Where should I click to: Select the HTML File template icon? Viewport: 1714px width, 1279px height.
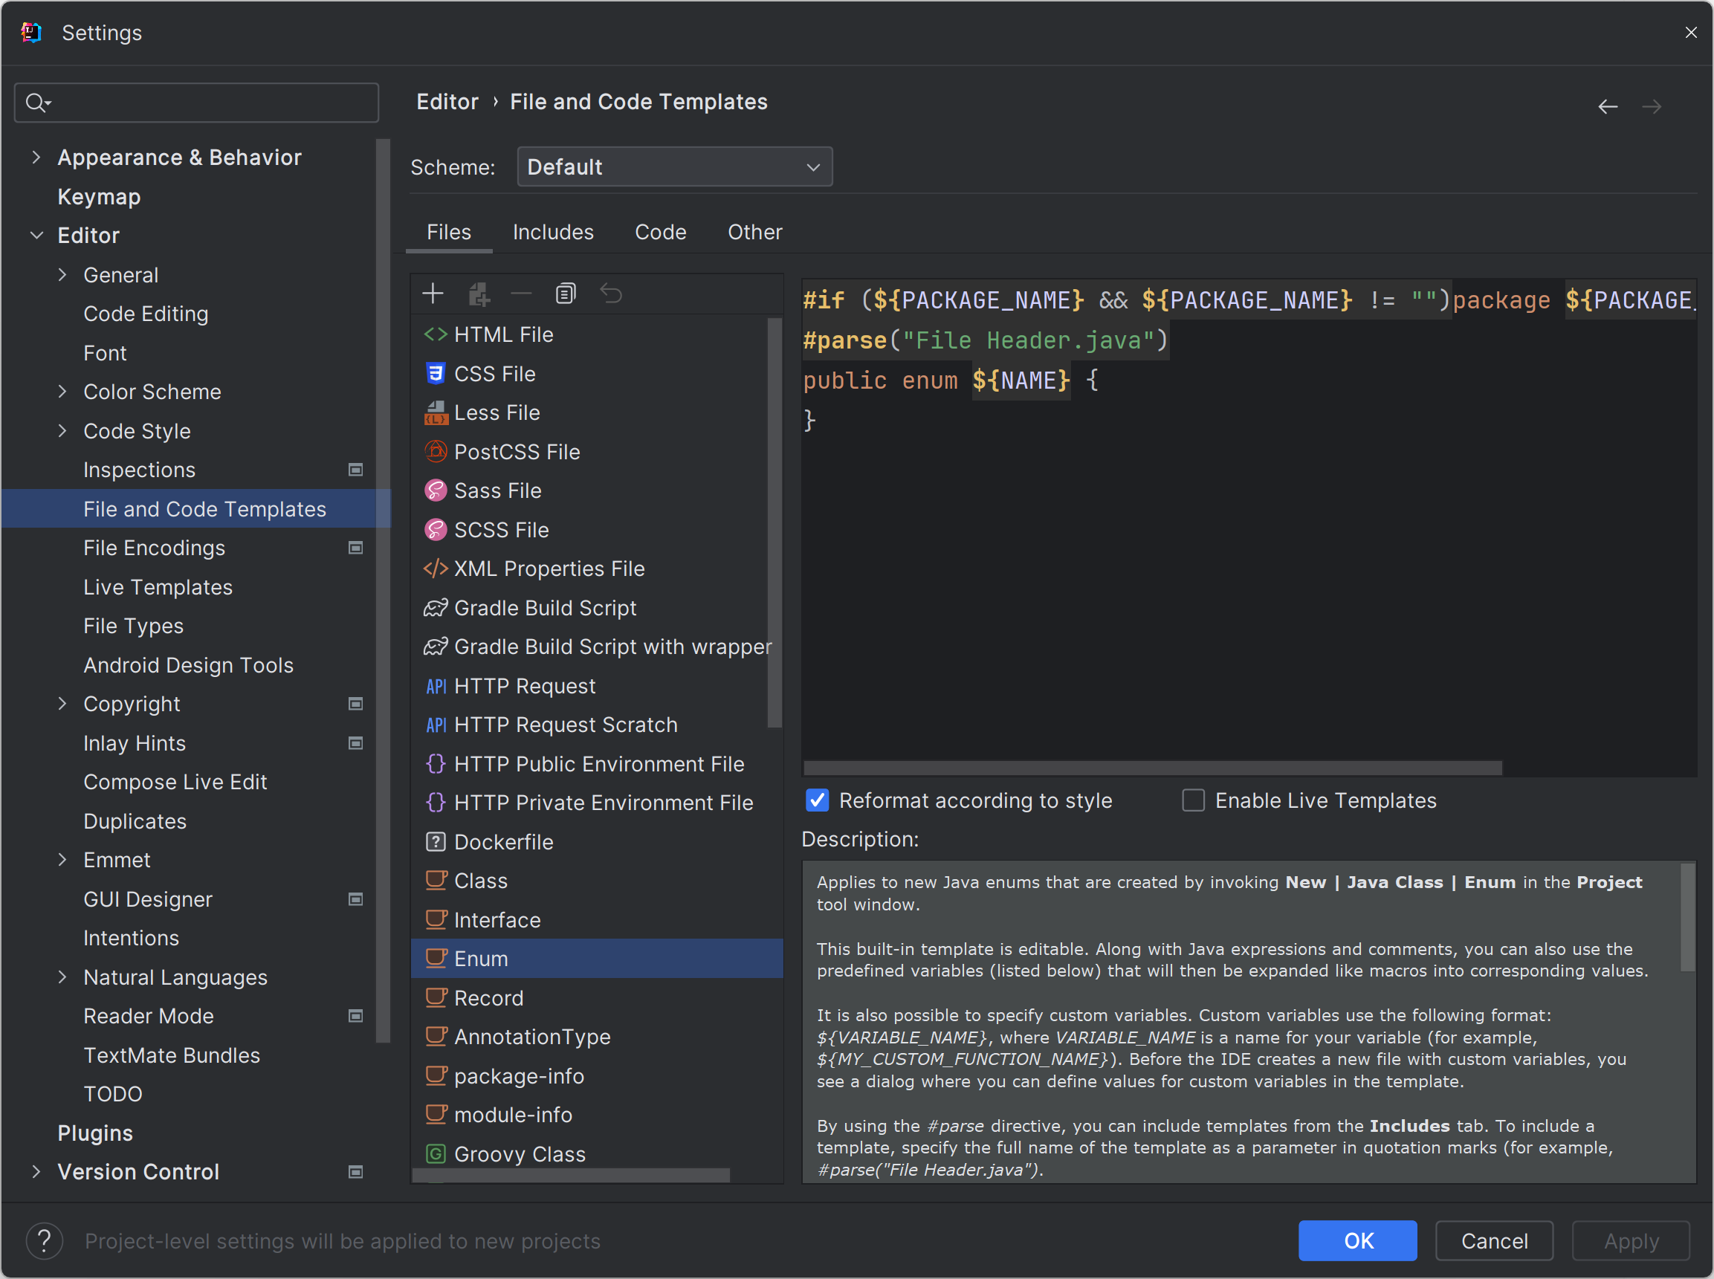[436, 334]
